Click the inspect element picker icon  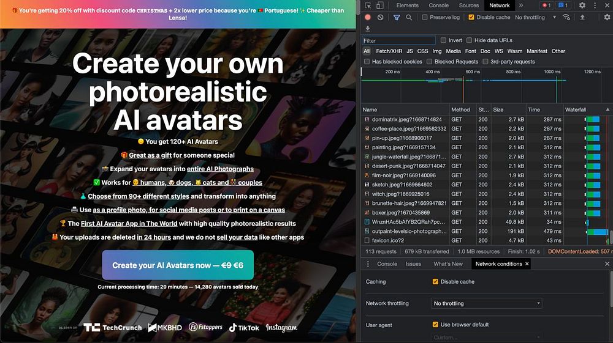368,5
